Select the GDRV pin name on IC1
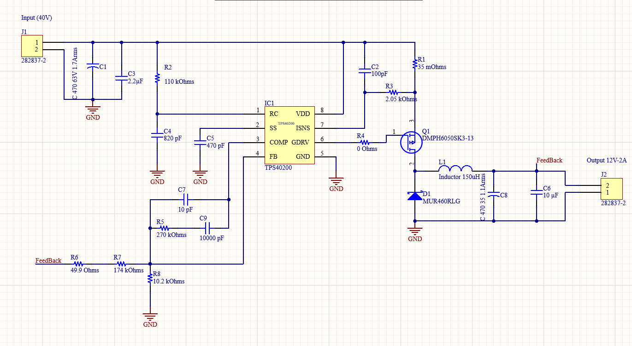 (x=301, y=142)
